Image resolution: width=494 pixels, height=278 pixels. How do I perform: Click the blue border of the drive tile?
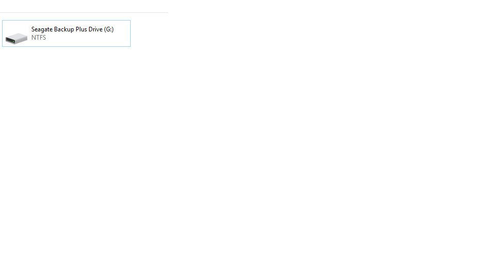[x=66, y=21]
